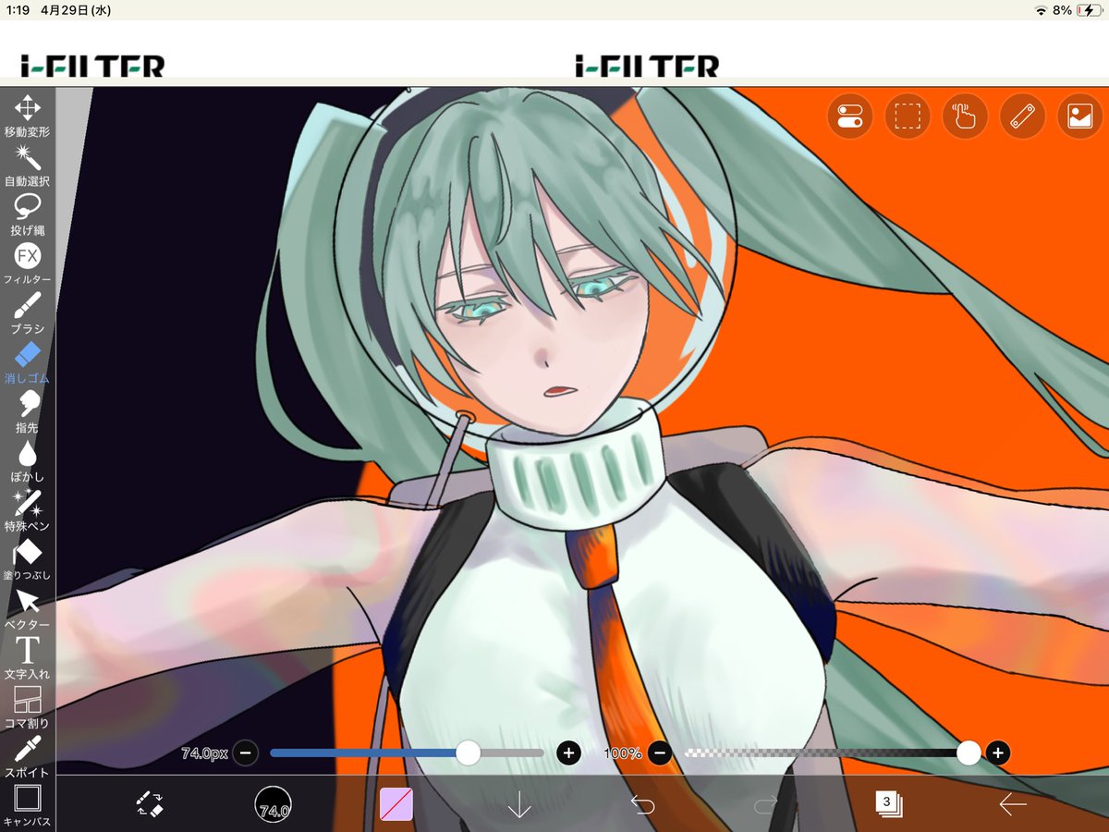Viewport: 1109px width, 832px height.
Task: Select the スポイト eyedropper tool
Action: (x=28, y=757)
